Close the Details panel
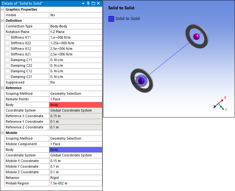The image size is (235, 191). [98, 3]
